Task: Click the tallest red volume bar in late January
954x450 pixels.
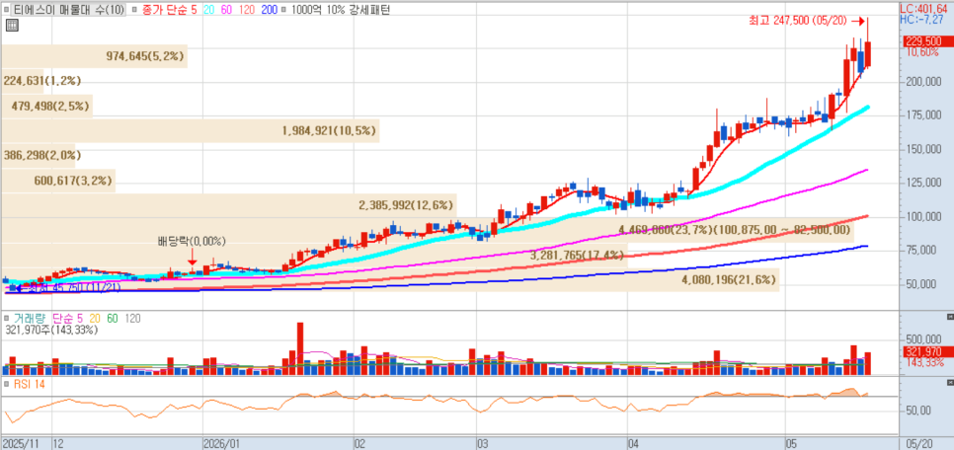Action: click(300, 347)
